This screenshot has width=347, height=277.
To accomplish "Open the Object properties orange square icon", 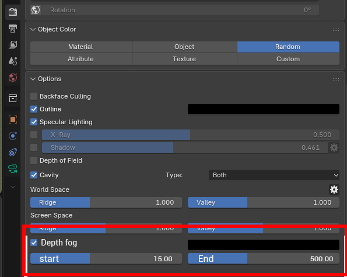I will click(13, 120).
